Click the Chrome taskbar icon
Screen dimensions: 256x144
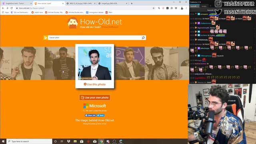pos(101,141)
